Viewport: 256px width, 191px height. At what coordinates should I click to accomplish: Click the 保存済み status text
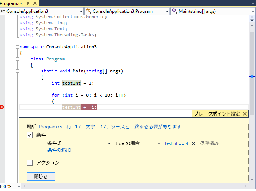[x=209, y=143]
